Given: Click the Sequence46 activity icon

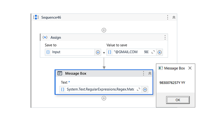Looking at the screenshot, I should 36,17.
